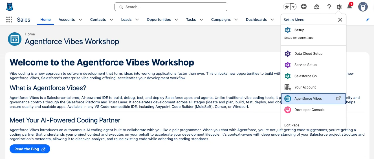Close the Setup Menu panel
This screenshot has height=159, width=374.
[x=340, y=20]
